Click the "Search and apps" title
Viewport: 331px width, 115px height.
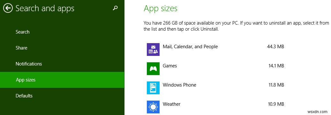click(x=45, y=9)
